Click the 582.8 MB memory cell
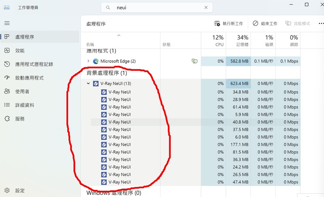Image resolution: width=324 pixels, height=197 pixels. click(238, 61)
